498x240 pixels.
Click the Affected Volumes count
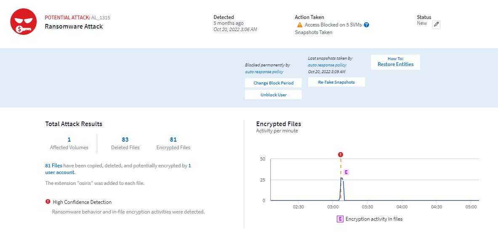coord(69,140)
